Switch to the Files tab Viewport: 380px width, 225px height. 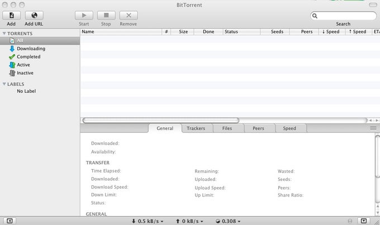click(x=227, y=128)
